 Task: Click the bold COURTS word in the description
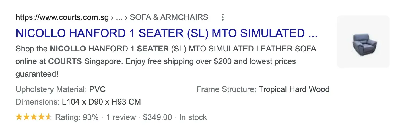coord(65,61)
